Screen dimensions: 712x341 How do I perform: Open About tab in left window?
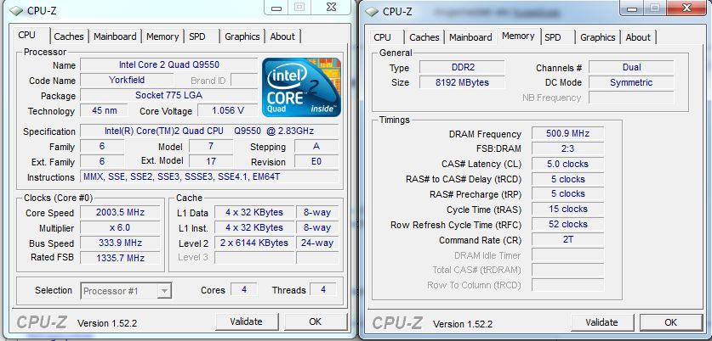click(x=282, y=36)
